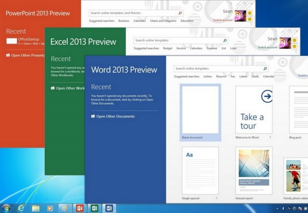Choose the Invoice suggested search in Excel
Screen dimensions: 308x213
pyautogui.click(x=181, y=48)
